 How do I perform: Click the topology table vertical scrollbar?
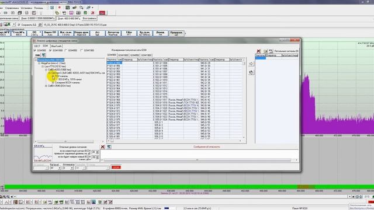pos(244,98)
